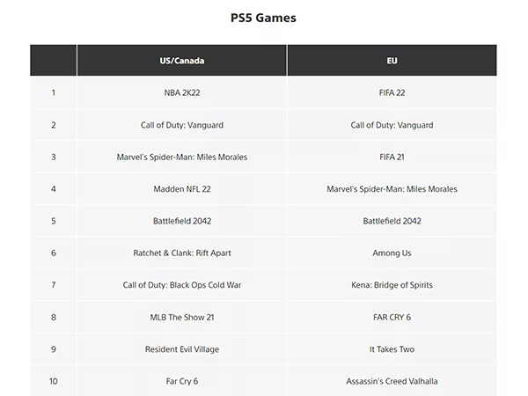Click rank number 10 cell
The height and width of the screenshot is (396, 528).
click(x=53, y=381)
